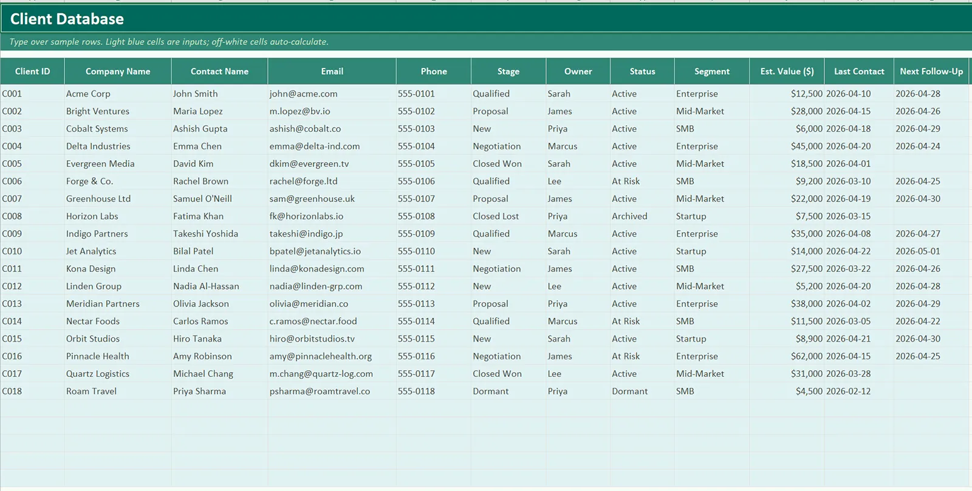Image resolution: width=972 pixels, height=491 pixels.
Task: Select contact name Nadia Al-Hassan
Action: pos(219,286)
